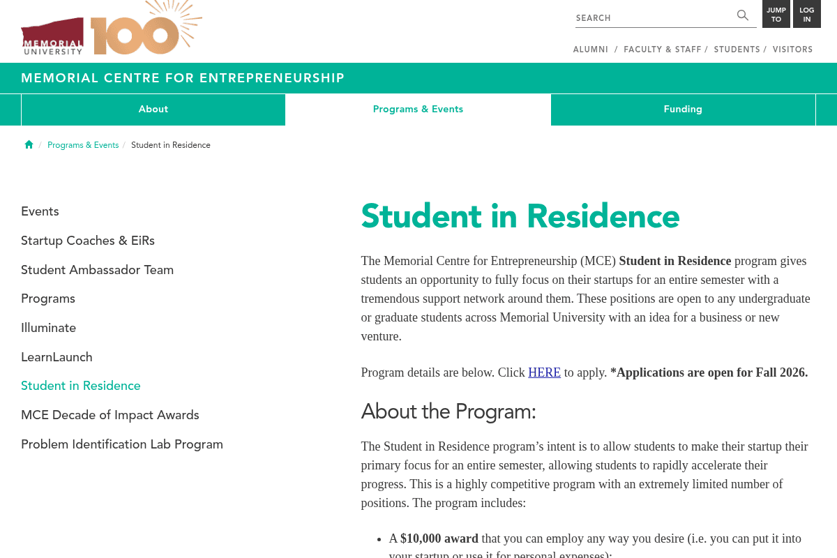The width and height of the screenshot is (837, 558).
Task: Open the Funding tab
Action: (683, 110)
